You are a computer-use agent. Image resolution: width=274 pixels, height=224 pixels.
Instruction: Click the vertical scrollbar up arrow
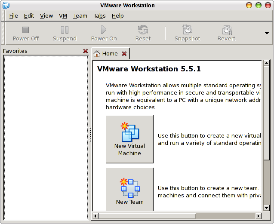coord(267,63)
